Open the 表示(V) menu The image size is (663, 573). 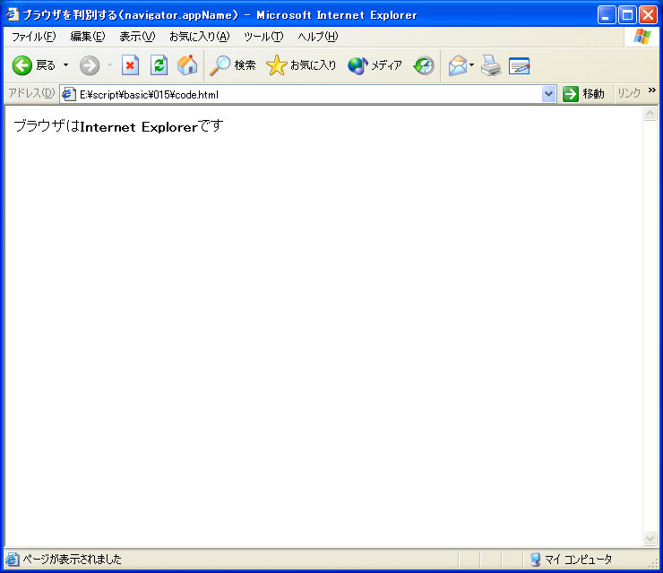coord(137,37)
